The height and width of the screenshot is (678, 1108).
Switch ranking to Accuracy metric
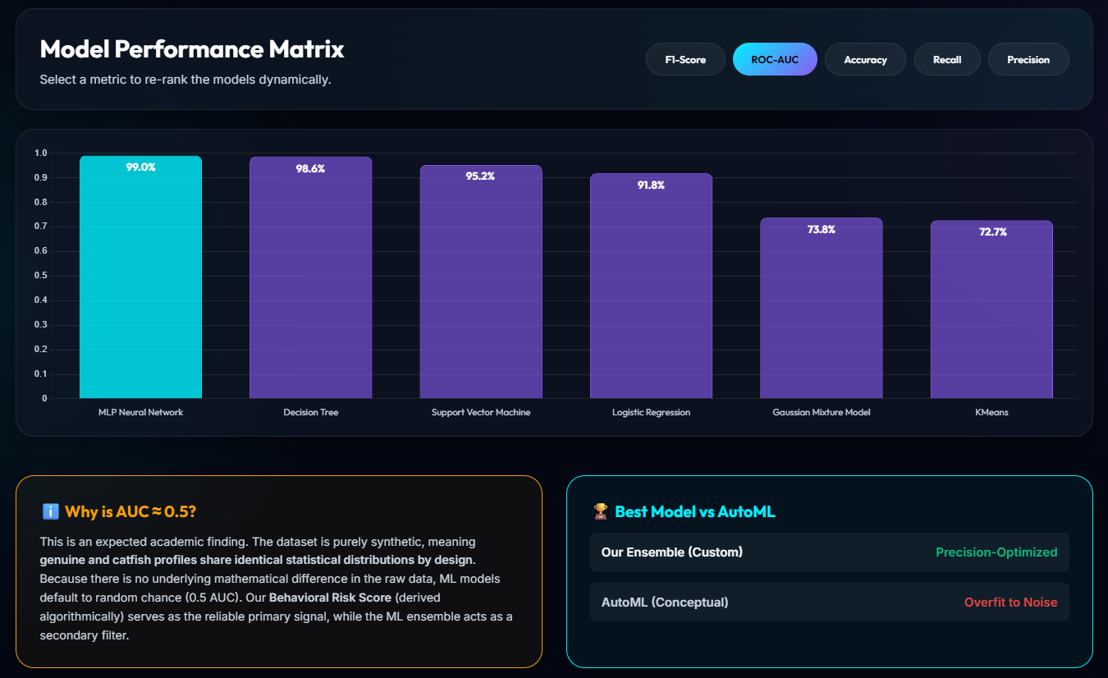point(865,59)
